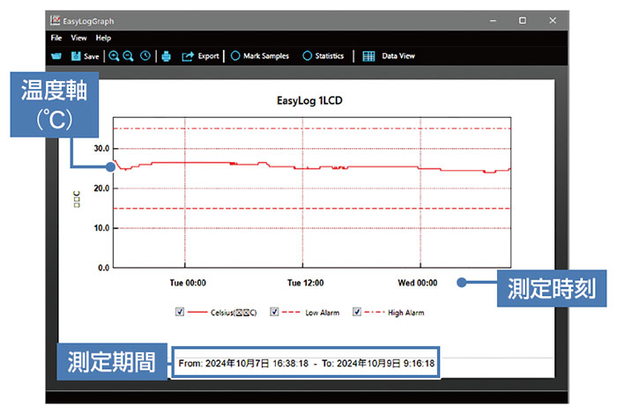Screen dimensions: 617x414
Task: Open the File menu
Action: (56, 38)
